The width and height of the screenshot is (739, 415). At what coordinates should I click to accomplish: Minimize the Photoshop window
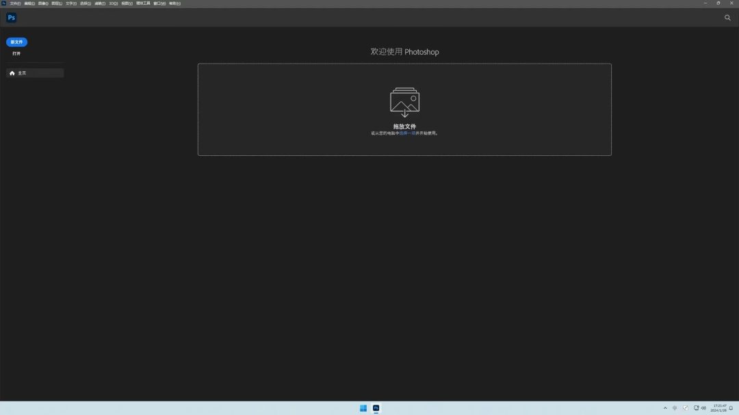point(705,3)
